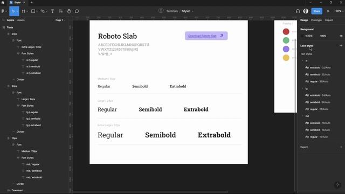
Task: Open the Page 1 pages dropdown
Action: click(x=60, y=20)
